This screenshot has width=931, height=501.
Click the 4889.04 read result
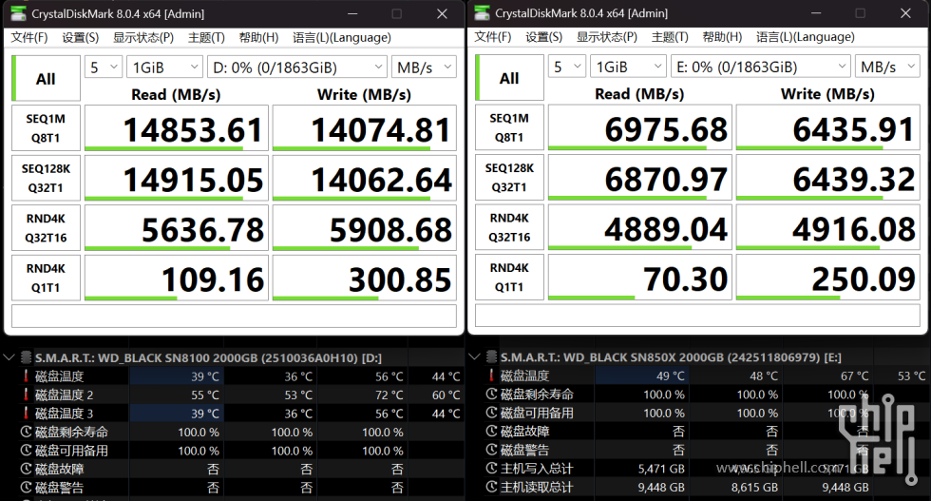click(640, 227)
